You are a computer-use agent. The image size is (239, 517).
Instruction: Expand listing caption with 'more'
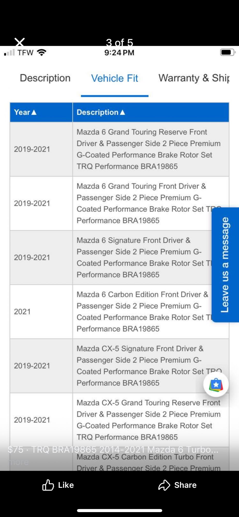coord(19,462)
